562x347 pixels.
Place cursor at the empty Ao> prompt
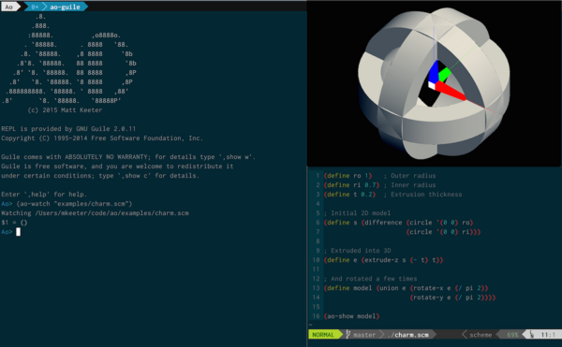coord(19,232)
